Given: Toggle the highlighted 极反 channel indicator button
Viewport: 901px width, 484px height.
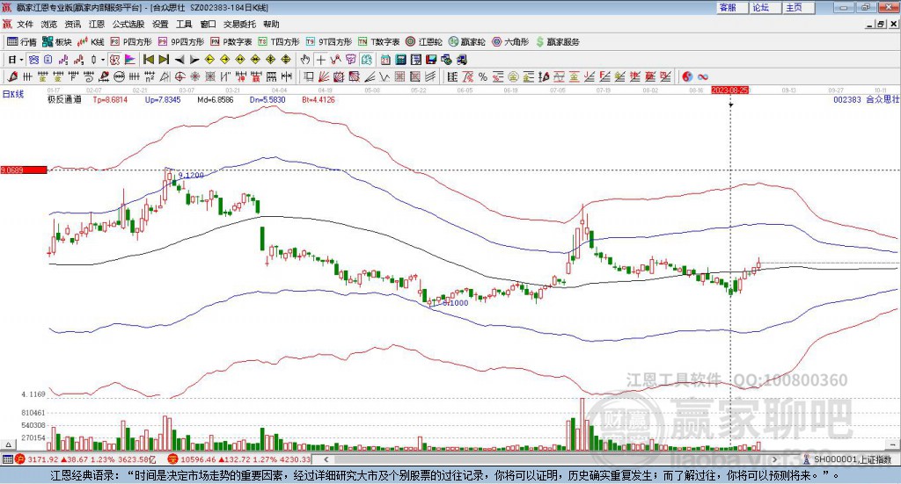Looking at the screenshot, I should (x=114, y=60).
